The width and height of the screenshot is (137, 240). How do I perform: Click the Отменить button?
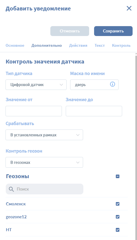pyautogui.click(x=70, y=31)
